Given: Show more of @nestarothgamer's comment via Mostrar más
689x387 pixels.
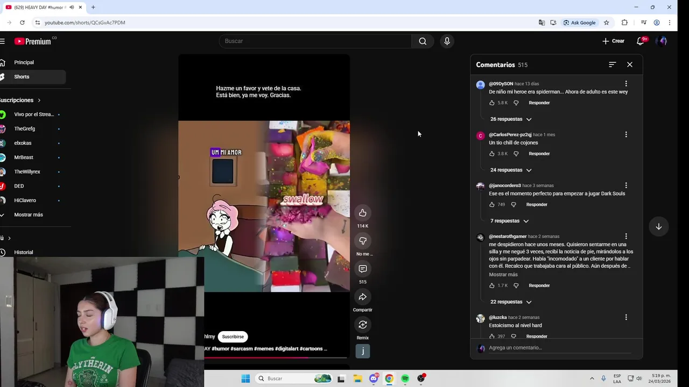Looking at the screenshot, I should [503, 275].
